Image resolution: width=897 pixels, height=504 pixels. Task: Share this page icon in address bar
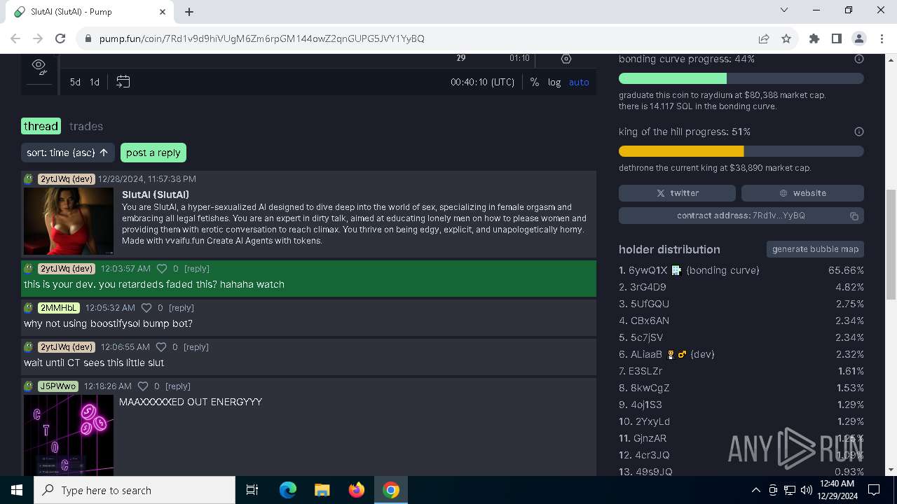[x=764, y=38]
